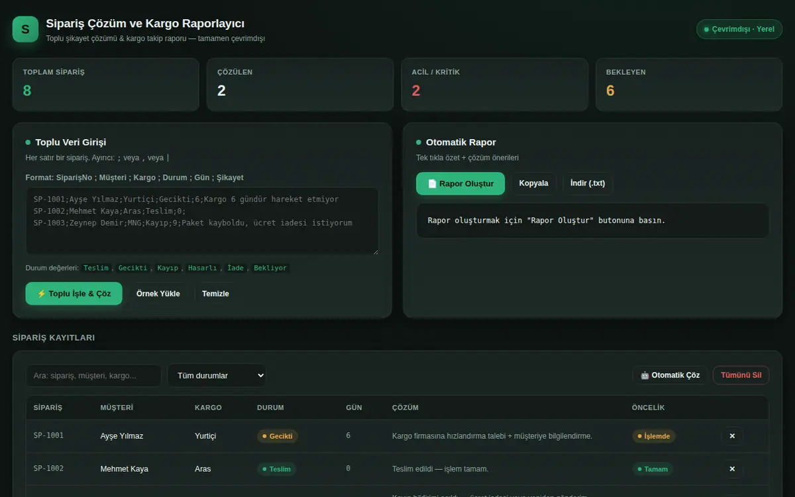This screenshot has width=795, height=497.
Task: Copy the report with Kopyala
Action: [x=533, y=184]
